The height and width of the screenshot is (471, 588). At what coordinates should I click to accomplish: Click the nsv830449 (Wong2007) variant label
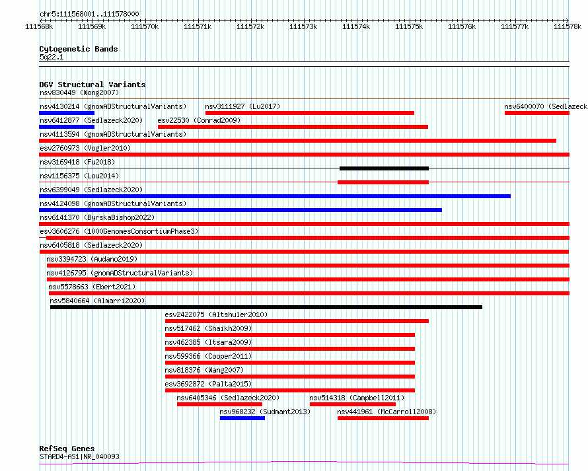coord(79,92)
